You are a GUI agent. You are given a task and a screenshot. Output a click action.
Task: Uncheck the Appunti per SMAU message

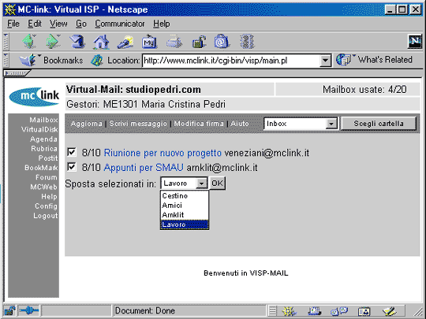tap(72, 166)
